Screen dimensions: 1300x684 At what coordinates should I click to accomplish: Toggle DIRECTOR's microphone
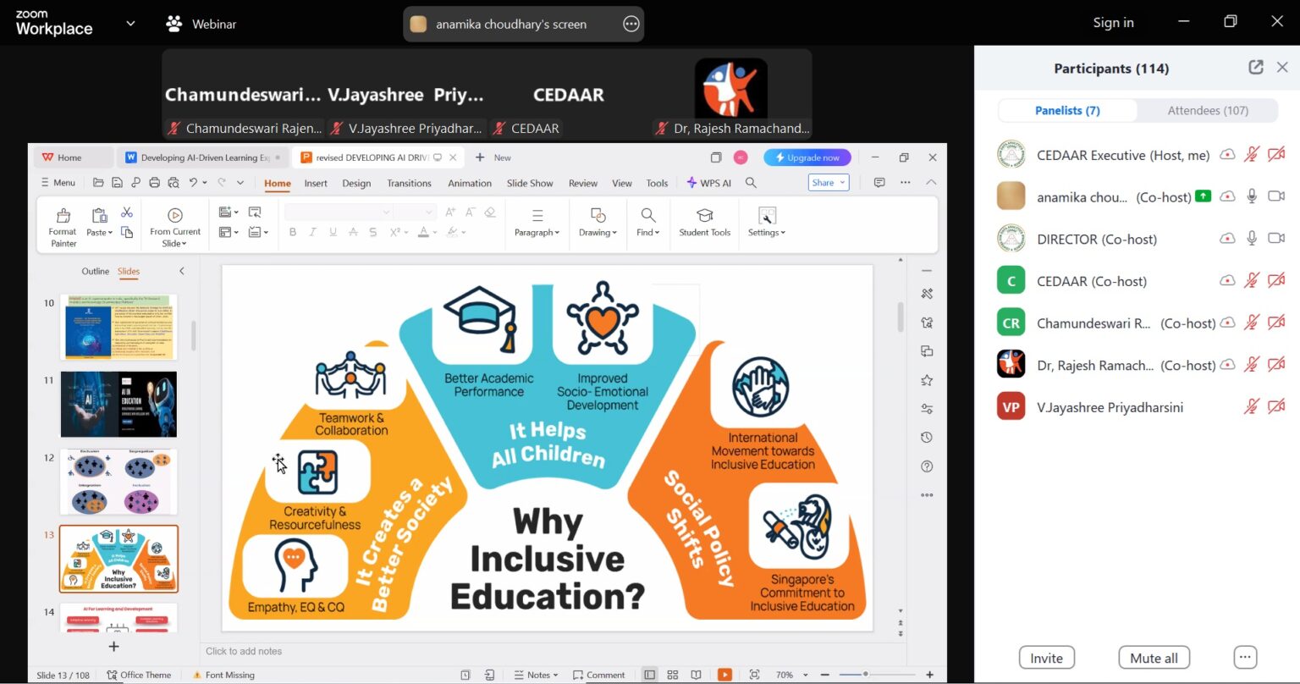[x=1252, y=239]
